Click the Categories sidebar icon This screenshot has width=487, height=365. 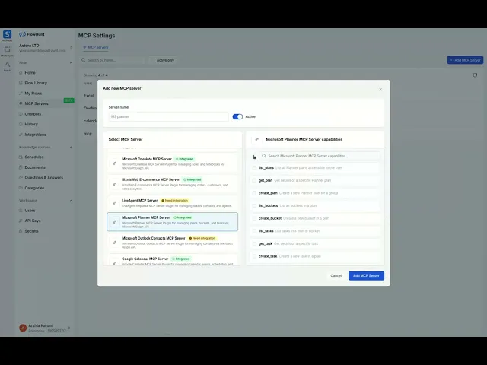tap(21, 188)
